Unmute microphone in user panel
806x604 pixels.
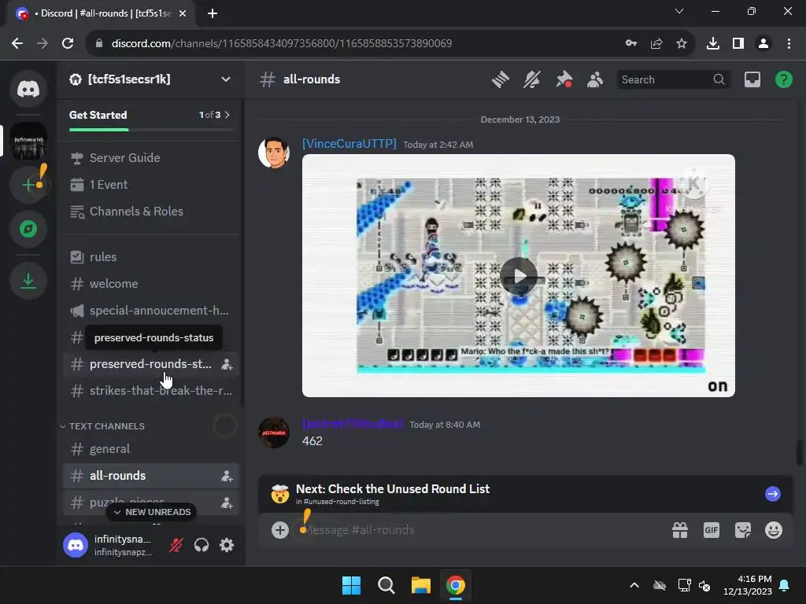tap(176, 545)
